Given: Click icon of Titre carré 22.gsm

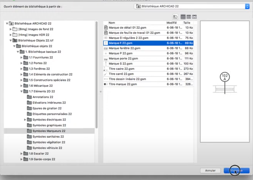Looking at the screenshot, I should point(106,74).
